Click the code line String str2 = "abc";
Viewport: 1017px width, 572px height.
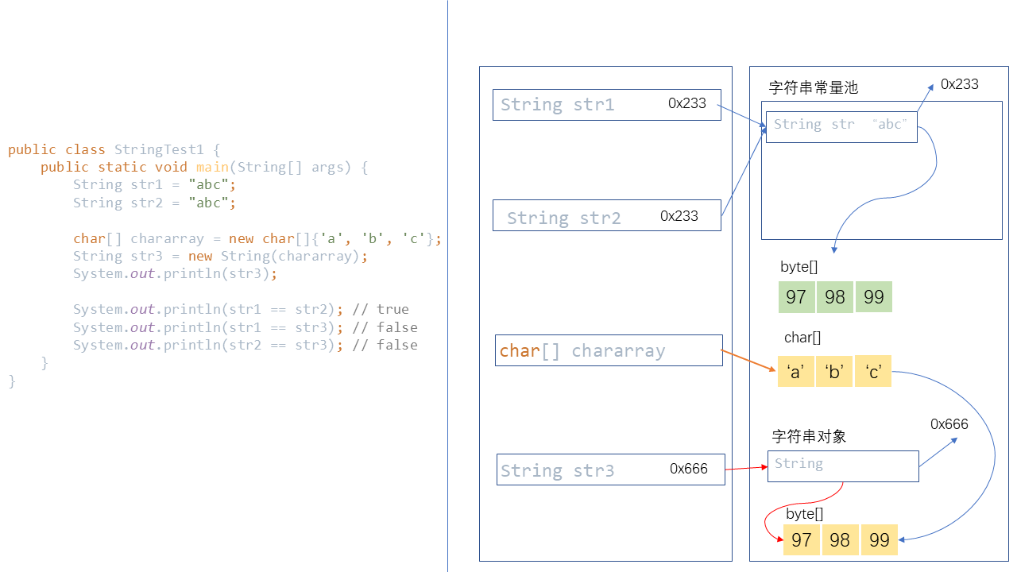coord(155,203)
